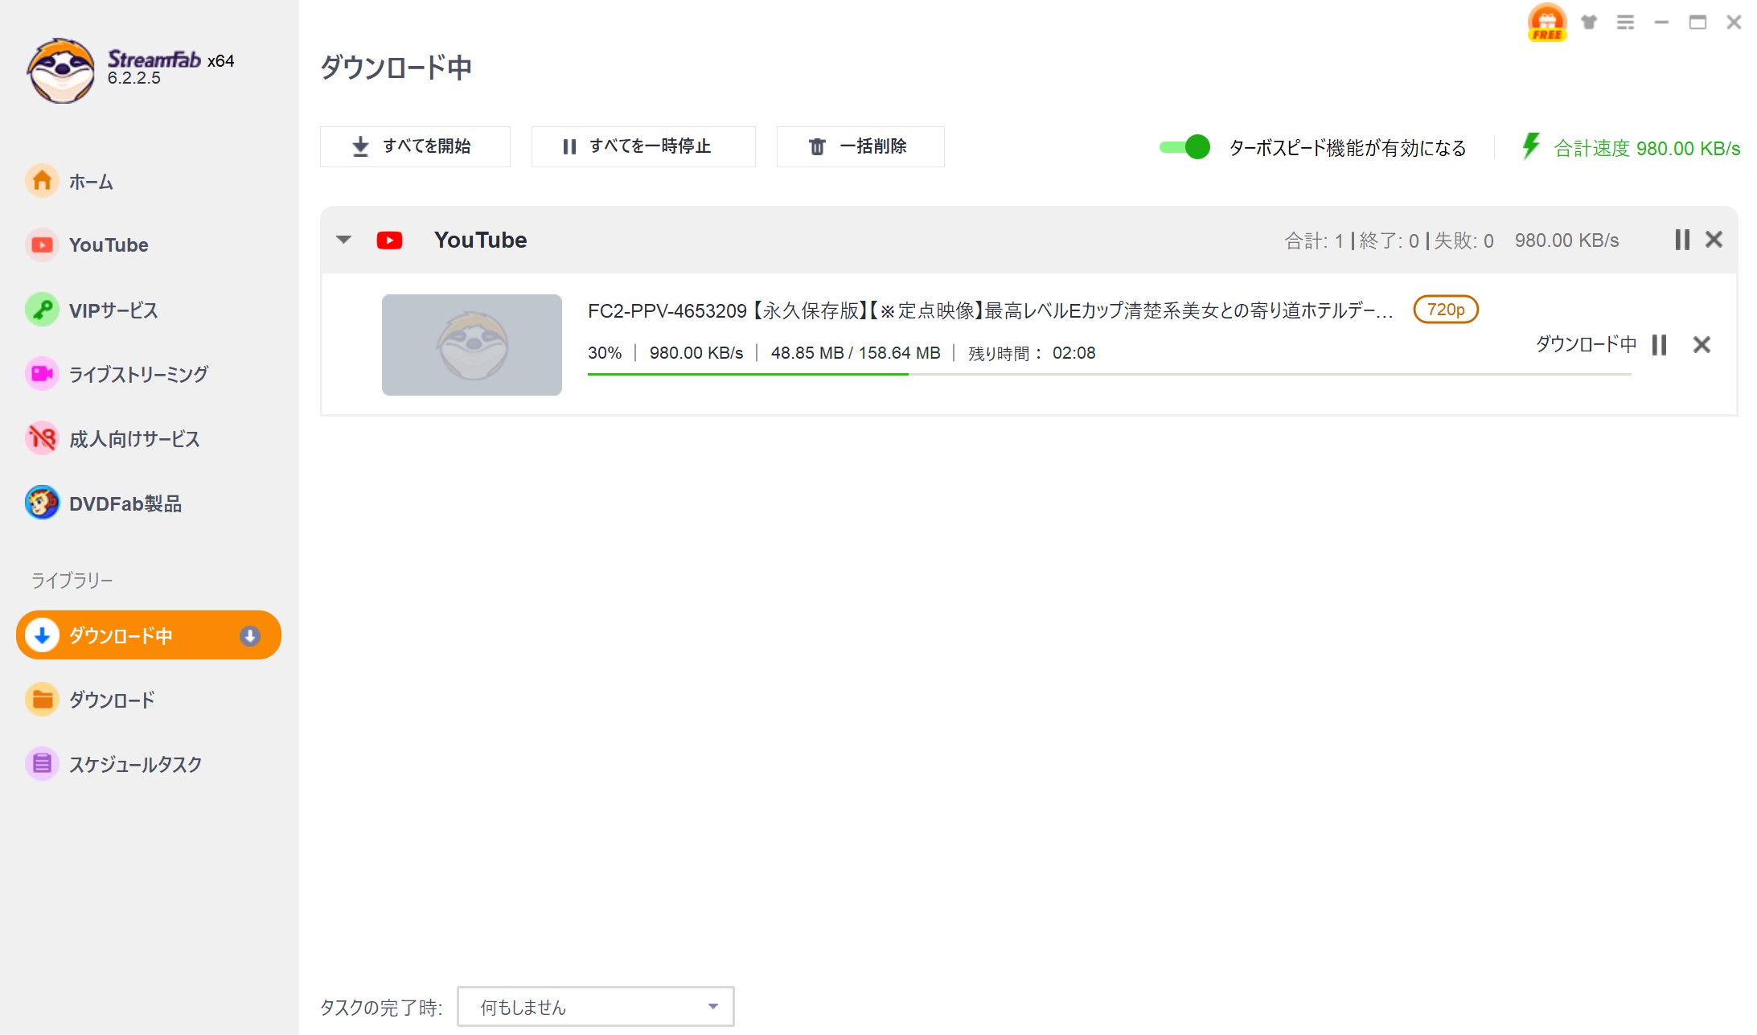1757x1035 pixels.
Task: Click the 一括削除 button
Action: pyautogui.click(x=860, y=146)
